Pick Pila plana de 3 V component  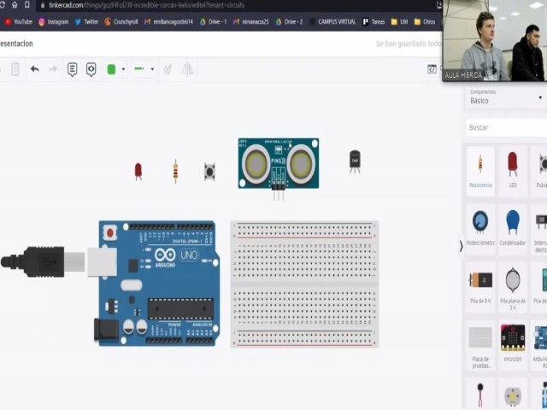point(513,287)
